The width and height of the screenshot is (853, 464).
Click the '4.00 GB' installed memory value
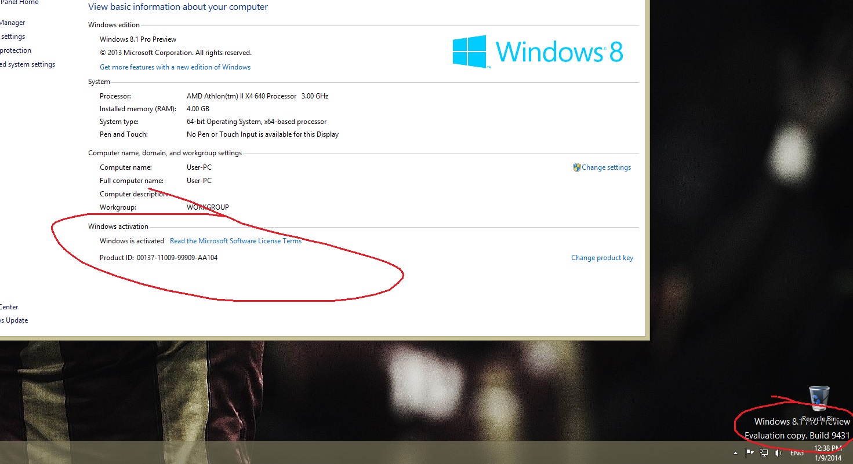pos(198,109)
